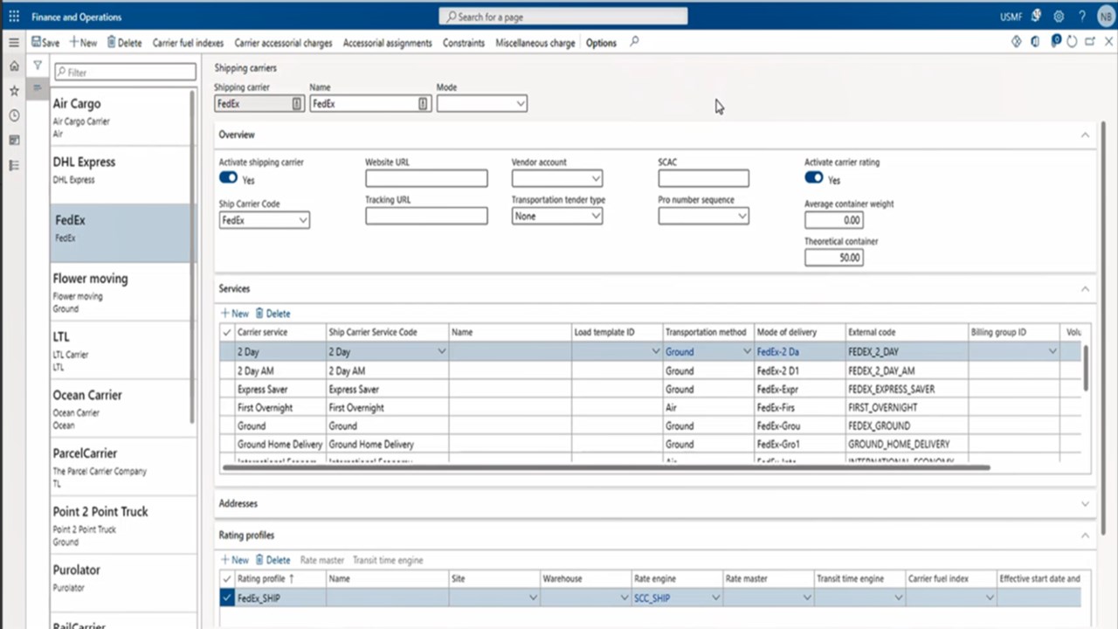This screenshot has height=629, width=1118.
Task: Collapse the Services section
Action: 1085,288
